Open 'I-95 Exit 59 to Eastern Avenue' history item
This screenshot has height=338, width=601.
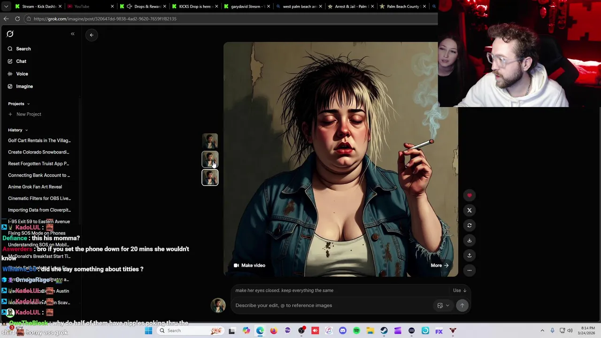[x=39, y=222]
